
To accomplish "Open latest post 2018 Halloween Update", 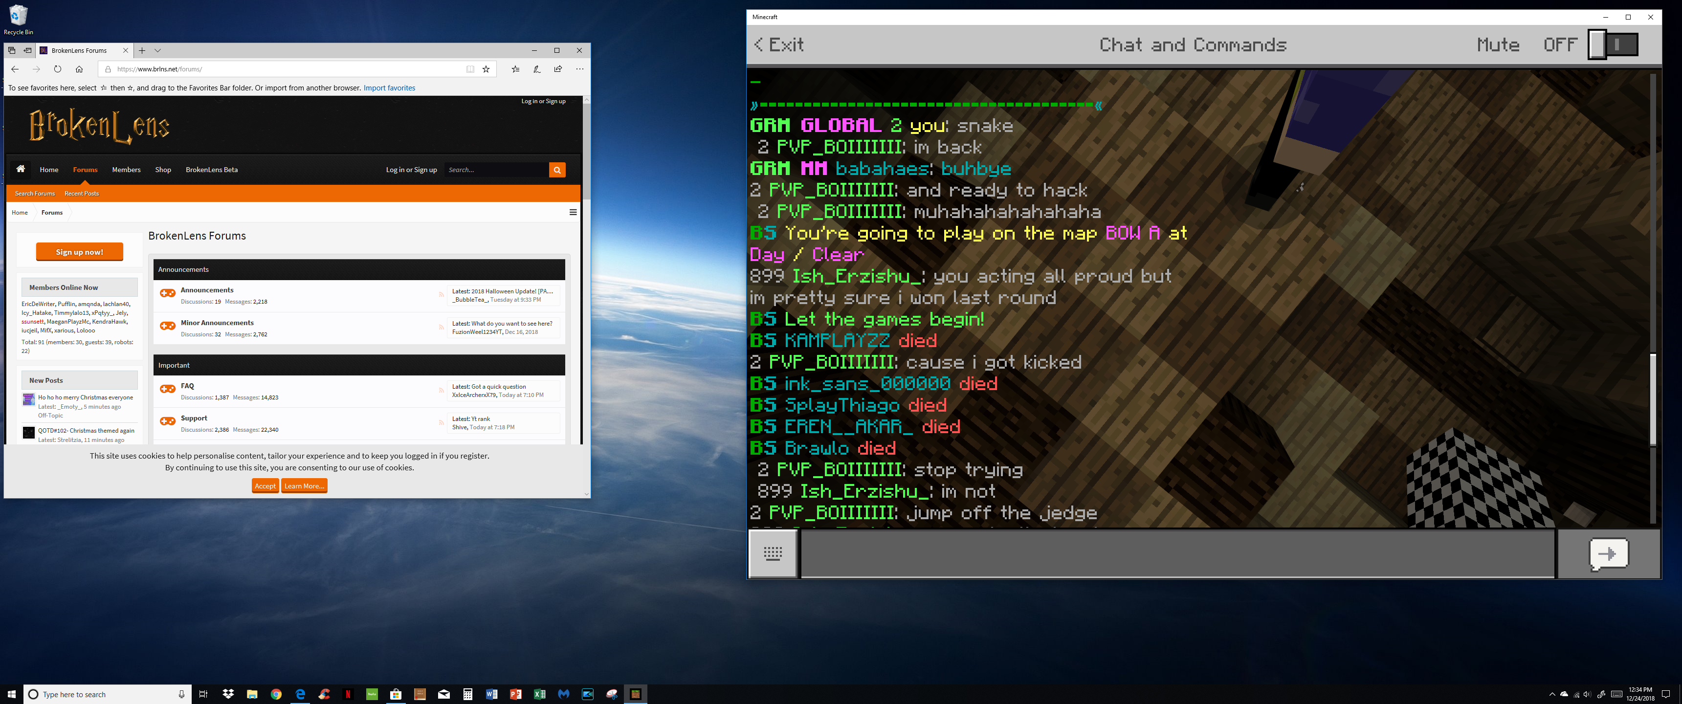I will (511, 291).
